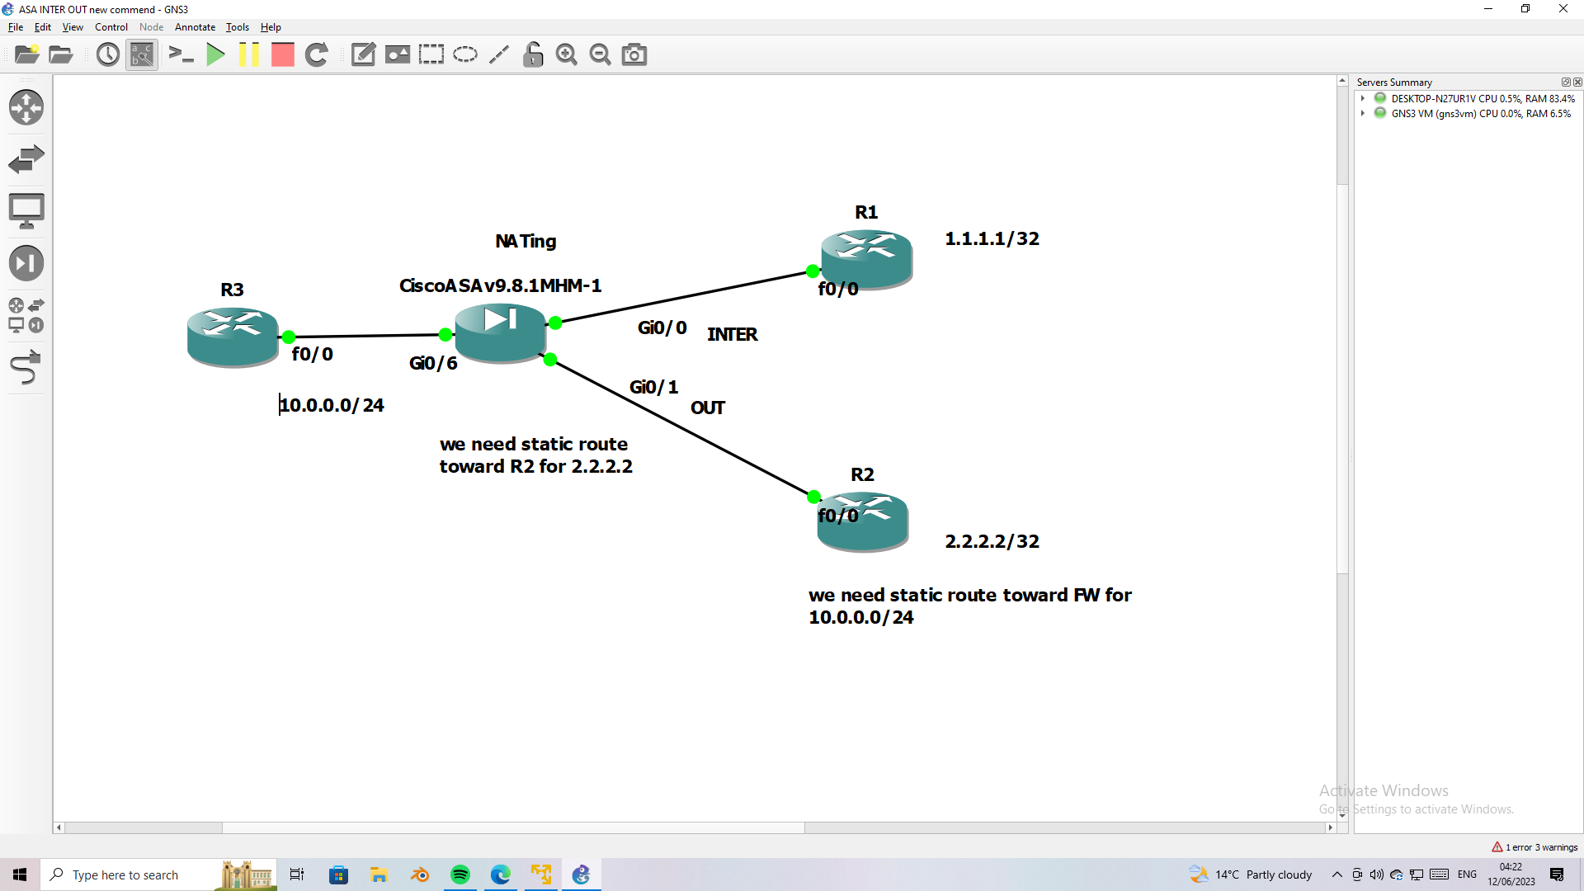
Task: Open console connection to all devices
Action: pos(181,54)
